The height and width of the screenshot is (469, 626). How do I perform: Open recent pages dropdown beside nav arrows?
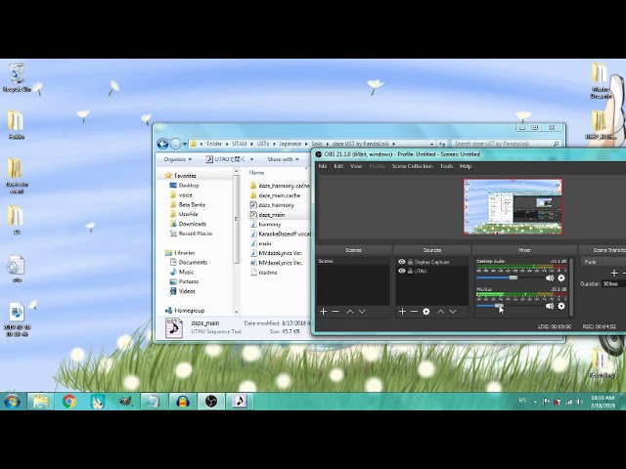pos(185,144)
